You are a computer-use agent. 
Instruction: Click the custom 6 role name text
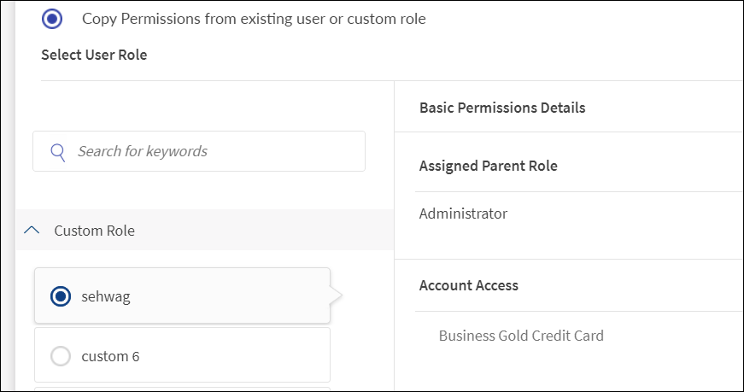[110, 356]
